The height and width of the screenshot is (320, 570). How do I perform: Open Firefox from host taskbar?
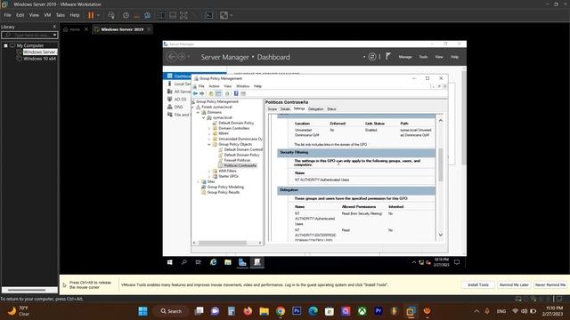(x=248, y=311)
